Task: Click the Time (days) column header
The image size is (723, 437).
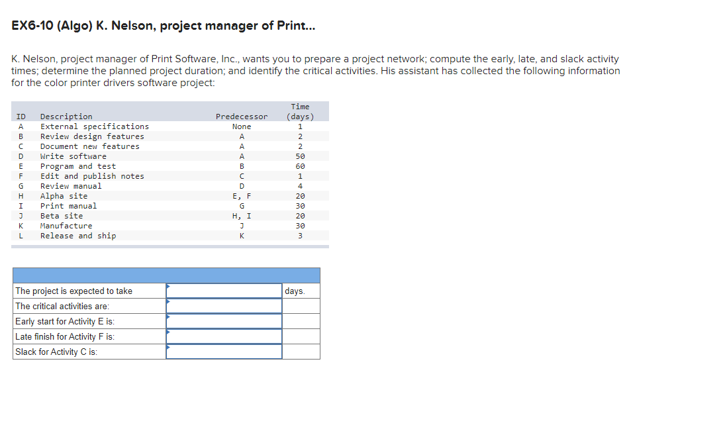Action: click(x=300, y=111)
